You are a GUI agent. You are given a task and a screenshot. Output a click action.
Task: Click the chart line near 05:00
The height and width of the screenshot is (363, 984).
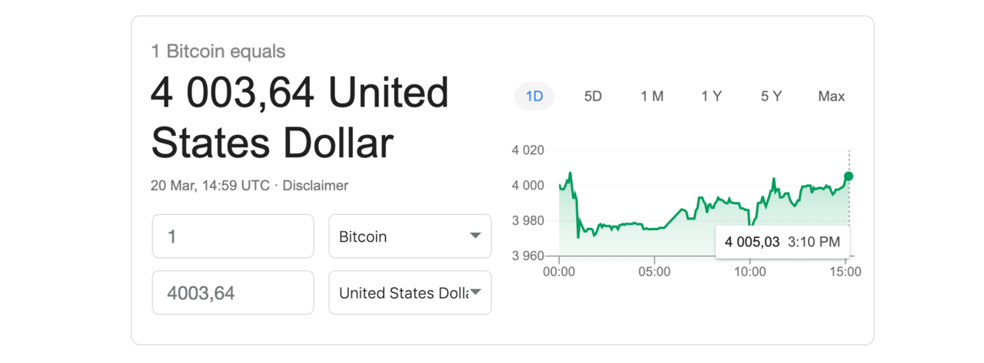pos(654,228)
